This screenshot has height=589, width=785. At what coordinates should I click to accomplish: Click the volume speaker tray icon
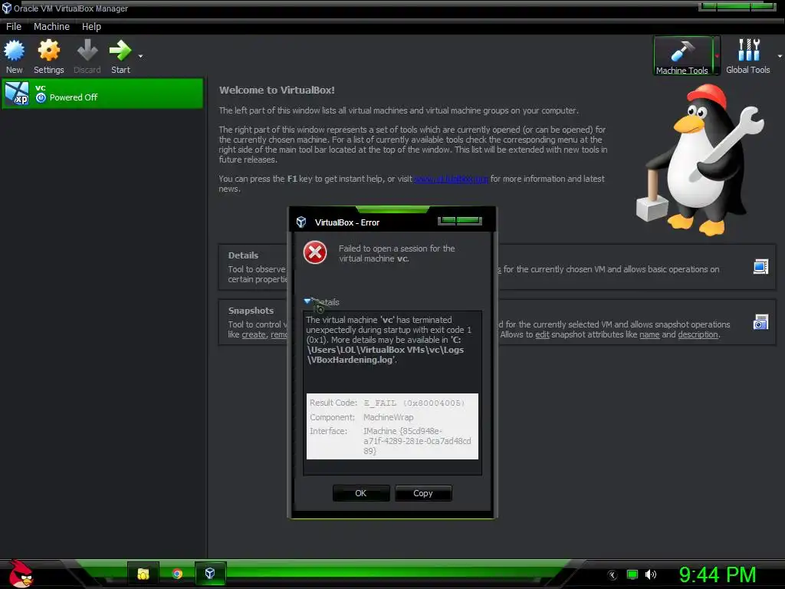coord(650,574)
